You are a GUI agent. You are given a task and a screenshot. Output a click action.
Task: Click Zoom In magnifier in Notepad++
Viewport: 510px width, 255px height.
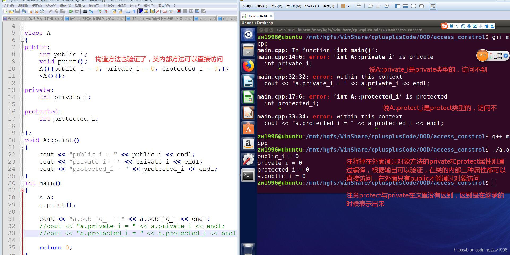pyautogui.click(x=99, y=11)
